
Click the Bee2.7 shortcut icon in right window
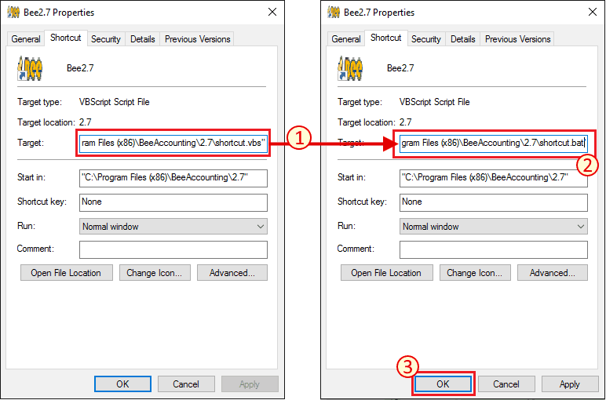(x=350, y=68)
